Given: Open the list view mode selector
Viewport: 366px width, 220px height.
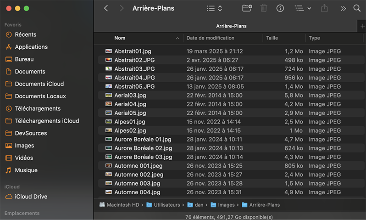Looking at the screenshot, I should [x=214, y=8].
